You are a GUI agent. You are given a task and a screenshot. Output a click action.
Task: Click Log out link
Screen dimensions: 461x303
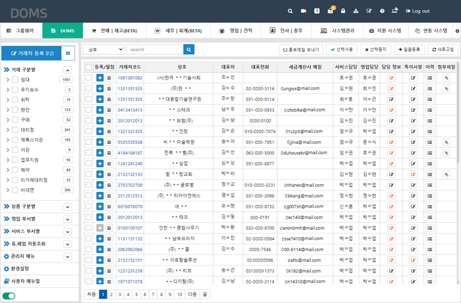coord(417,11)
